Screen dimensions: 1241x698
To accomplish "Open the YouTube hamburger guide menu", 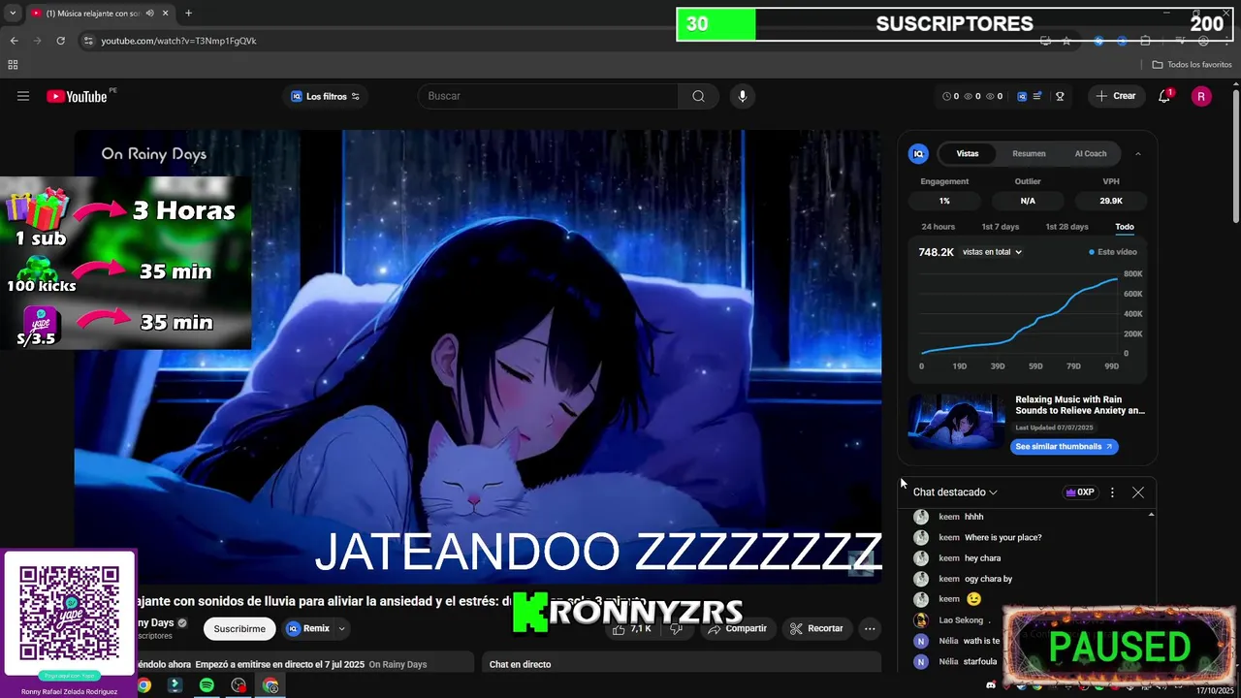I will (23, 96).
